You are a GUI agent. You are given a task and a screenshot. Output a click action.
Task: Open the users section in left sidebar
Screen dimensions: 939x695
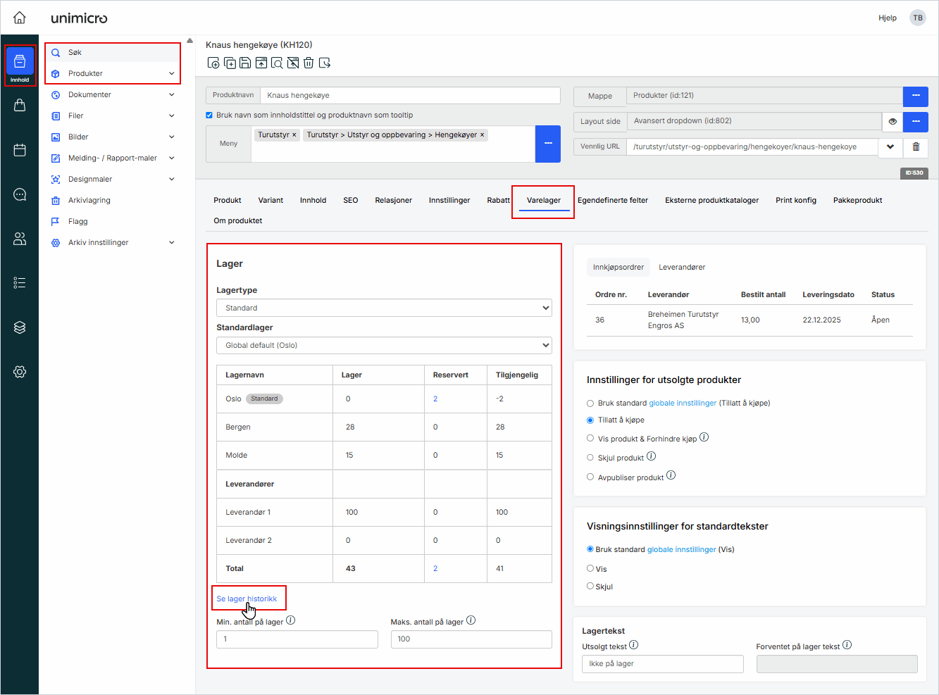point(20,239)
